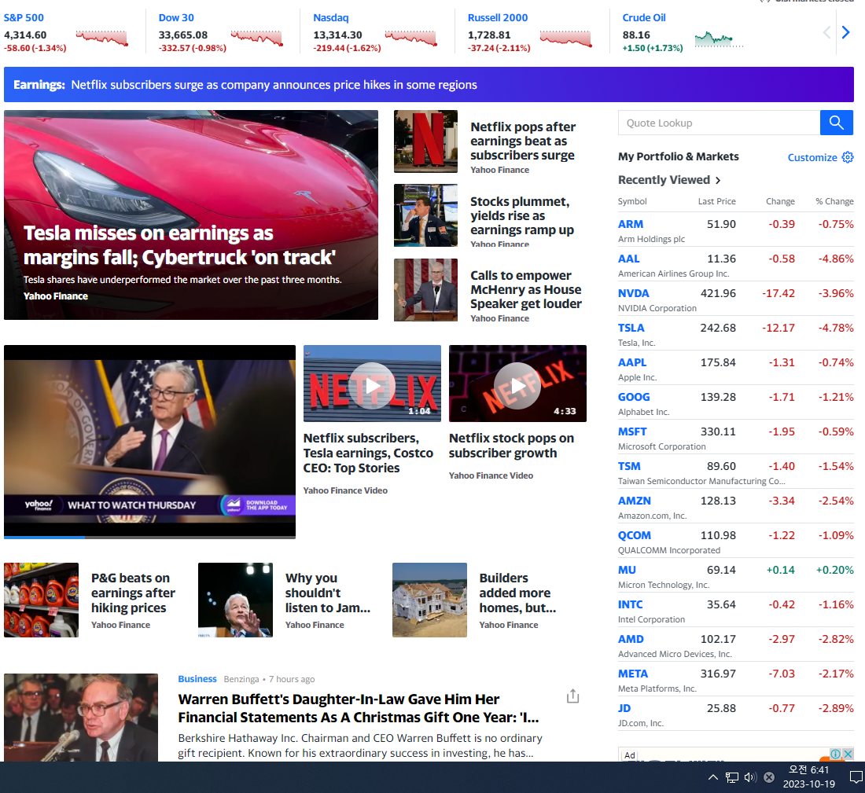Open the QCOM symbol quote
865x793 pixels.
(x=635, y=535)
